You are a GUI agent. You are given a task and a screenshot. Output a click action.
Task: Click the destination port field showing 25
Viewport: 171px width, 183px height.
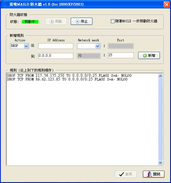(x=121, y=55)
